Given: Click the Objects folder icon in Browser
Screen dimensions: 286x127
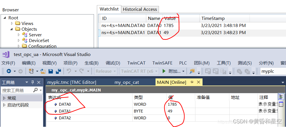Looking at the screenshot, I should (17, 29).
